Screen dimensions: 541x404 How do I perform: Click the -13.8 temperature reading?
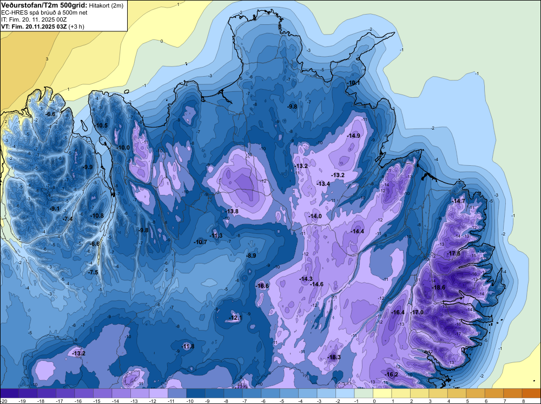pos(232,211)
